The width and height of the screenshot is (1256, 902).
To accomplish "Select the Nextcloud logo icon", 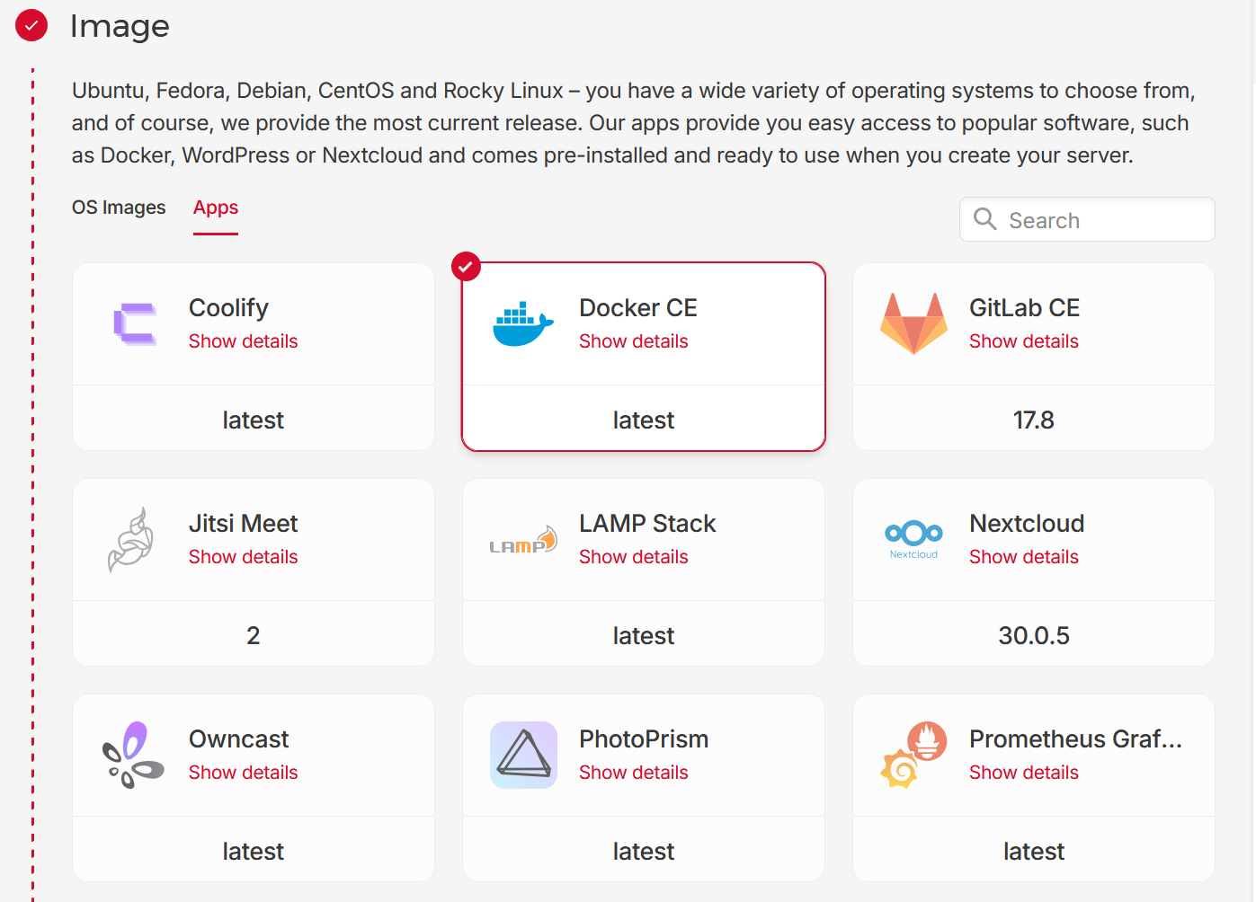I will (x=913, y=539).
